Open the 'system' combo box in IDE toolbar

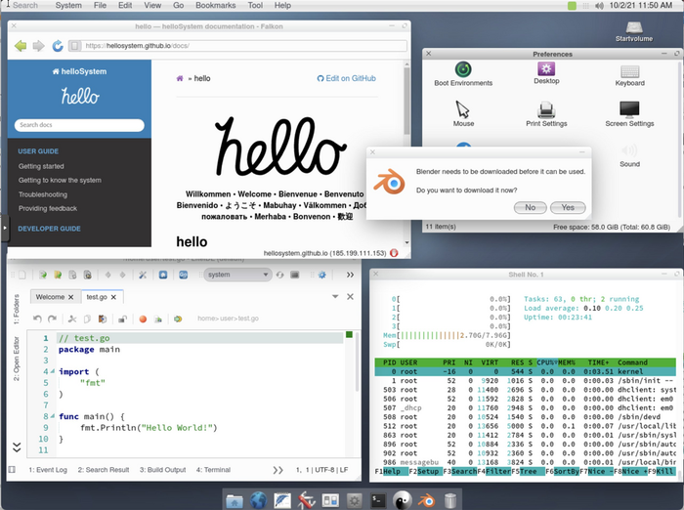[236, 275]
